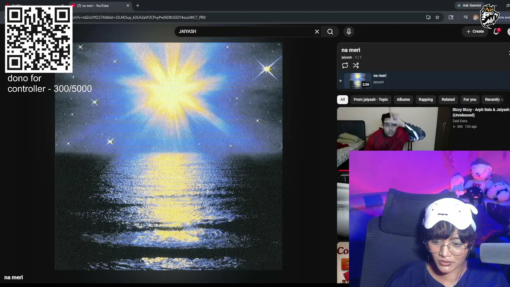The width and height of the screenshot is (510, 287).
Task: Open Bizzy Bizzy - Arpit Bala & Jaiyaxh title
Action: point(481,112)
